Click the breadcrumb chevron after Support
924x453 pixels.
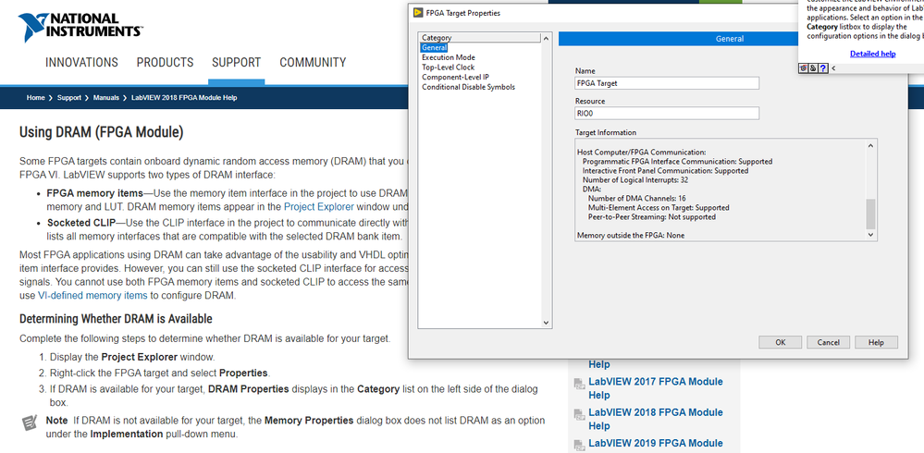87,98
